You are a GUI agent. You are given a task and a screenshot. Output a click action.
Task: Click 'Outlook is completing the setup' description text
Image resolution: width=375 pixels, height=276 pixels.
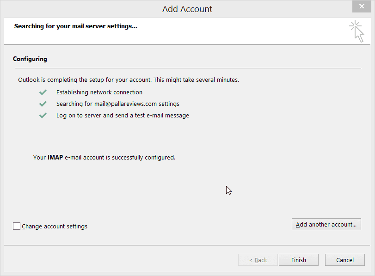pos(129,80)
